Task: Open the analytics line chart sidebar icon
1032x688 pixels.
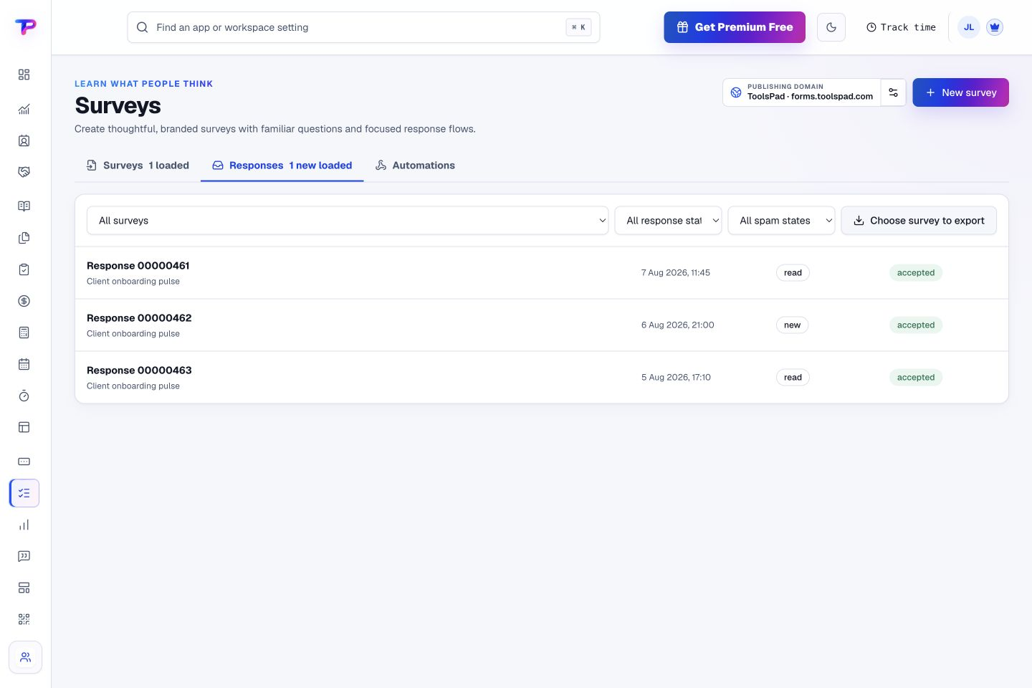Action: coord(24,109)
